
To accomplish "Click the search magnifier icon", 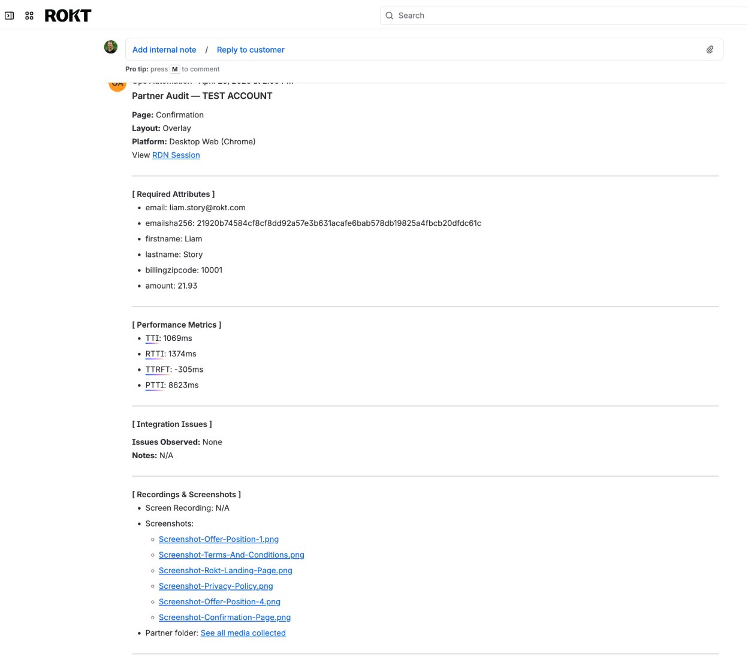I will click(x=390, y=16).
